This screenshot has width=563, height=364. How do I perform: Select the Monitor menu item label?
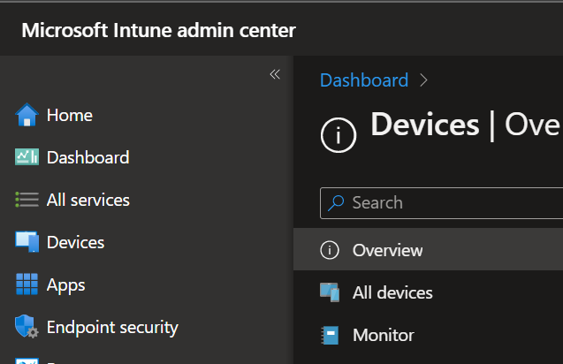tap(383, 335)
